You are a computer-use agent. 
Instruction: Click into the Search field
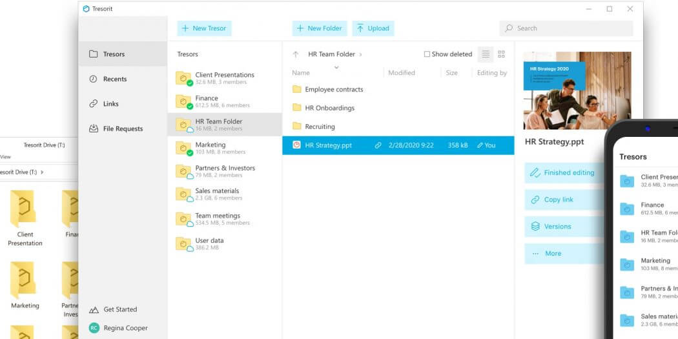pos(566,28)
